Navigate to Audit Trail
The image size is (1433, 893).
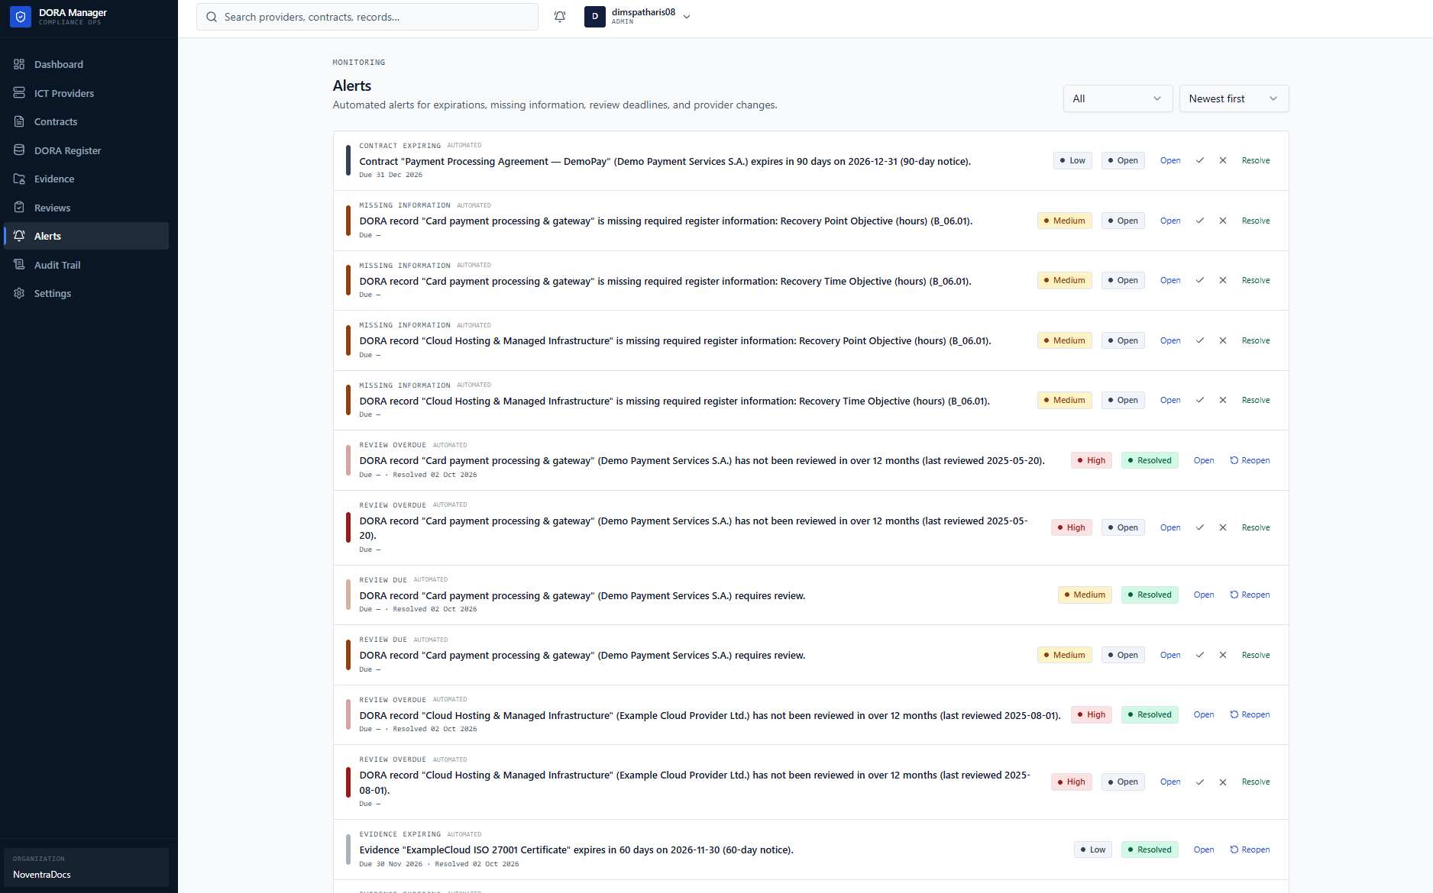[86, 265]
